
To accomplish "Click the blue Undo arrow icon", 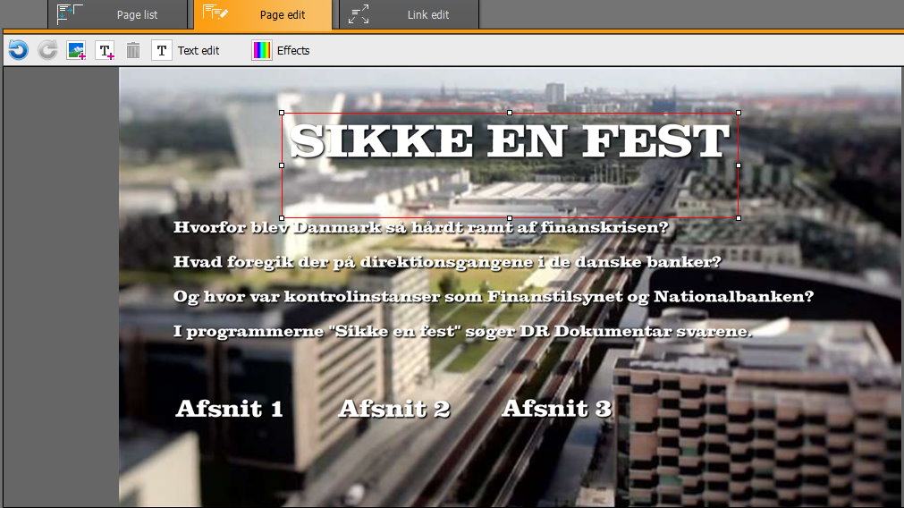I will (19, 50).
